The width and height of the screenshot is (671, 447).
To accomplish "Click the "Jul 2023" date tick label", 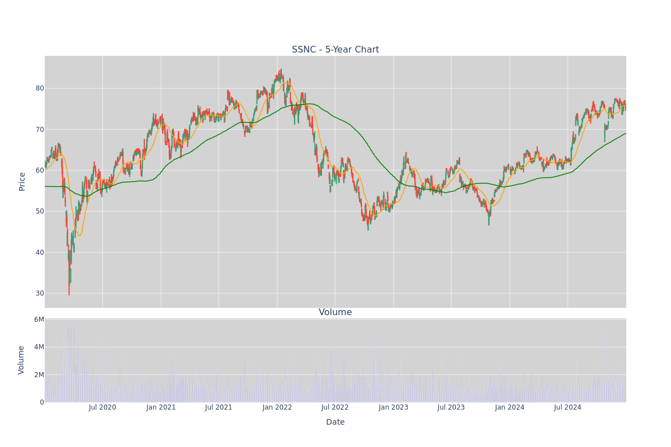I will pyautogui.click(x=451, y=407).
